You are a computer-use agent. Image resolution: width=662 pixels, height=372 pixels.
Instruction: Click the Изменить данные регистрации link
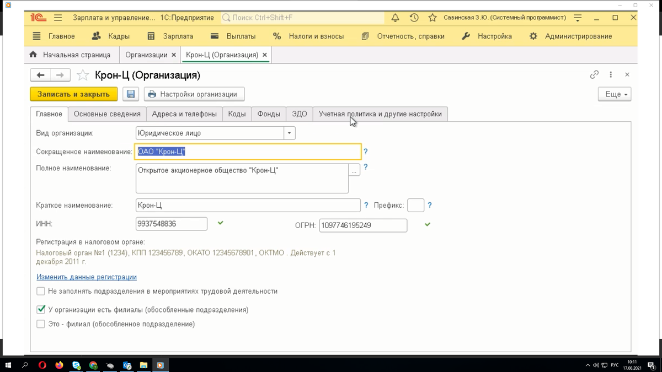[87, 277]
